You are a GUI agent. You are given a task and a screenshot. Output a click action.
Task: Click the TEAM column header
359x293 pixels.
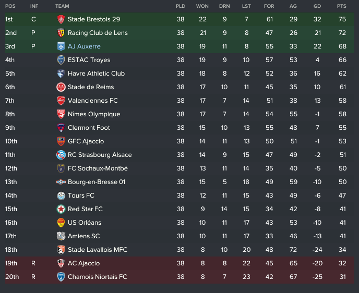[x=62, y=6]
